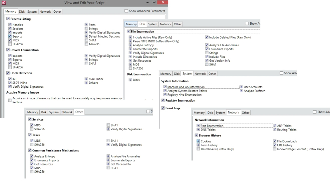333x187 pixels.
Task: Enable Thumbnails (Firefox Only)
Action: tap(198, 149)
